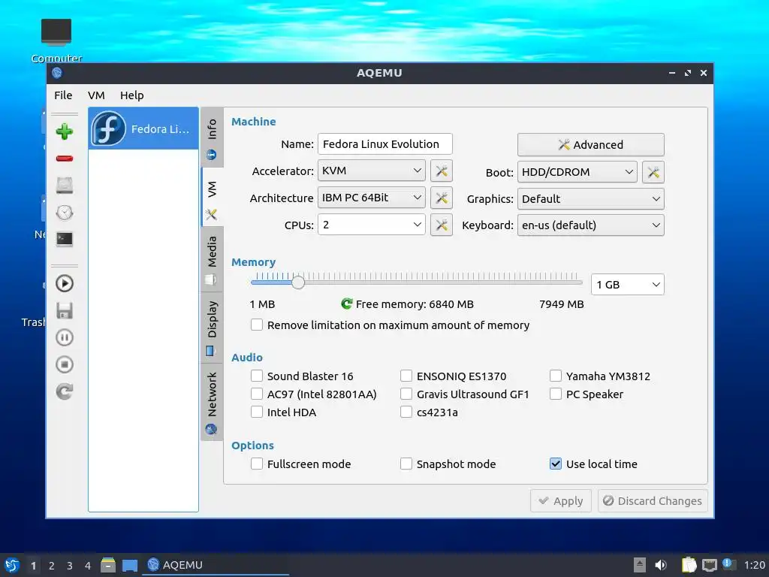The image size is (769, 577).
Task: Open the 1 GB memory size dropdown
Action: [x=628, y=285]
